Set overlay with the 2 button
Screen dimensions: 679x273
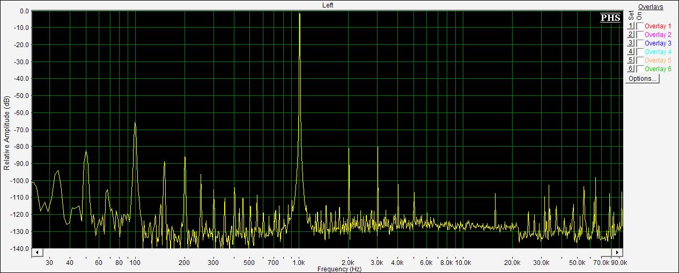tap(631, 35)
